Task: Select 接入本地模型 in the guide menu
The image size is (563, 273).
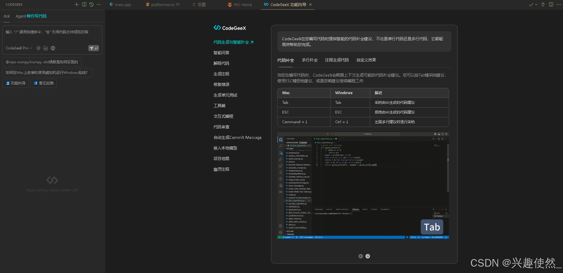Action: pyautogui.click(x=225, y=148)
